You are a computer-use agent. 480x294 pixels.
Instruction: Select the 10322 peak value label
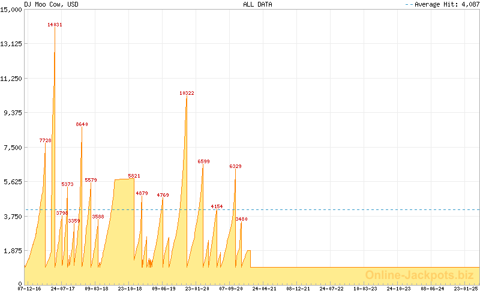187,93
